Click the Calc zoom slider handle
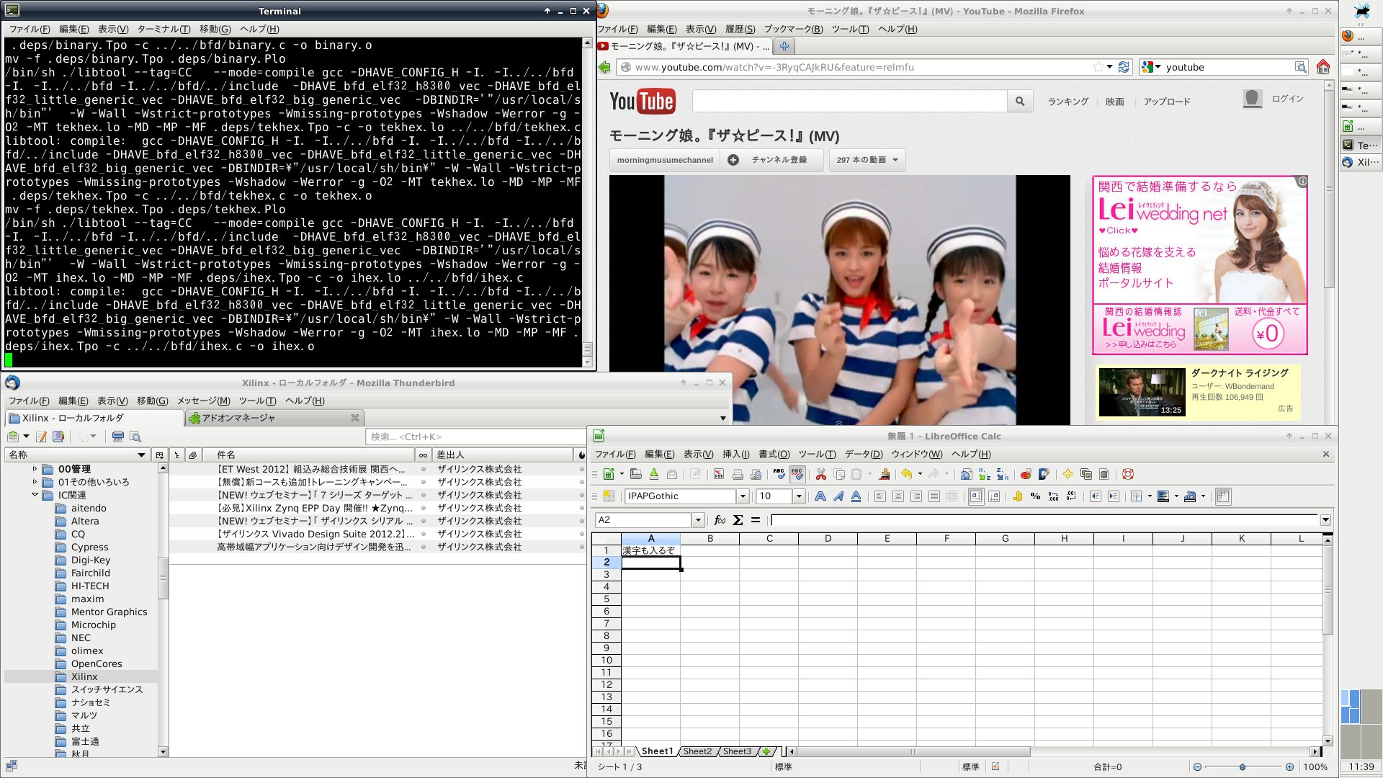Viewport: 1383px width, 778px height. (1242, 767)
